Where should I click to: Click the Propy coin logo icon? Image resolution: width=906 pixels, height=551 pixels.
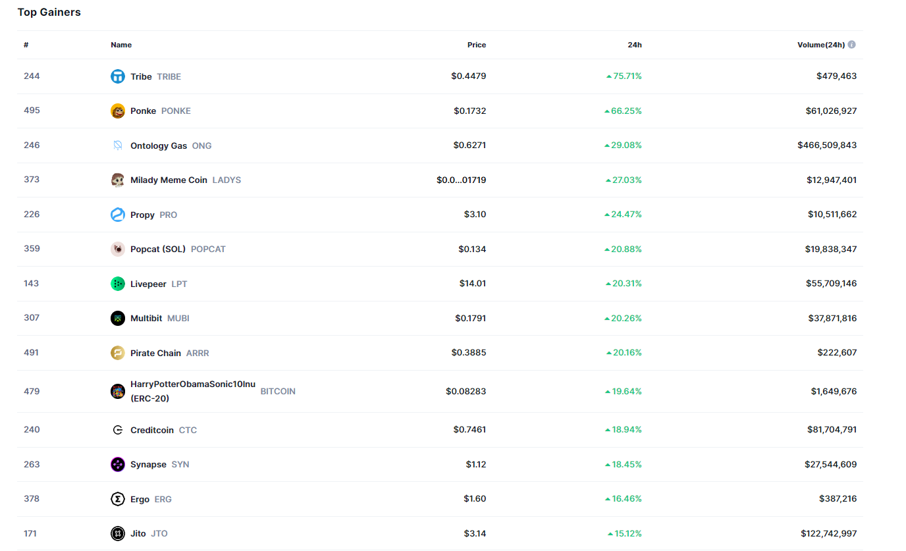pos(117,215)
